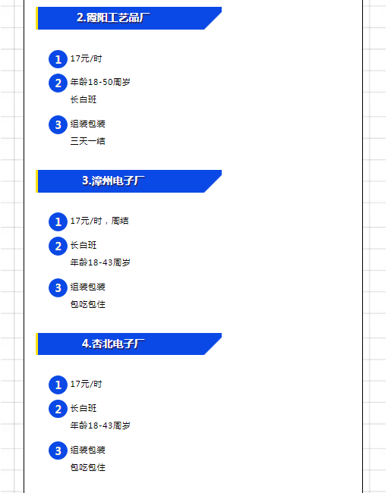Screen dimensions: 388x493
Task: Click the text 年龄18-50周岁
Action: click(100, 82)
